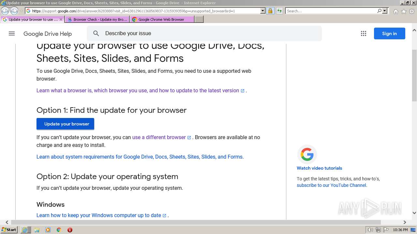Image resolution: width=417 pixels, height=234 pixels.
Task: Open the IE Home icon
Action: click(x=395, y=11)
